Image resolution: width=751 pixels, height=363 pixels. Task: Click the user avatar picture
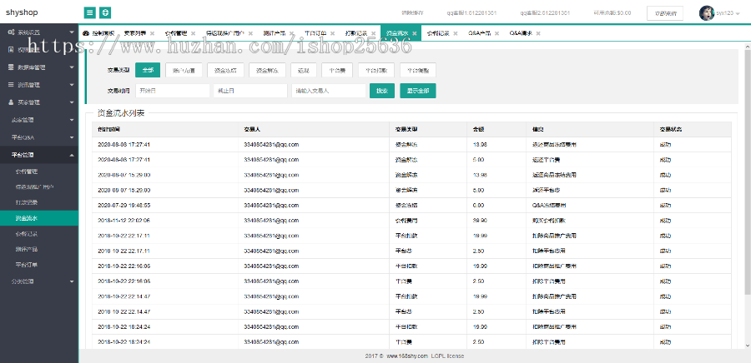click(705, 12)
